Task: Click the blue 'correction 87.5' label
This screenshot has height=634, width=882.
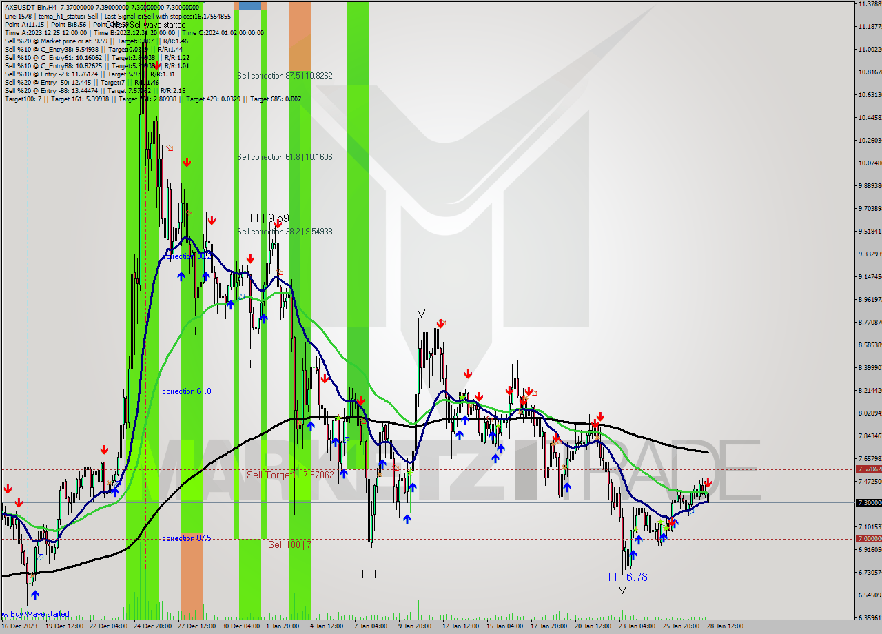Action: click(187, 538)
